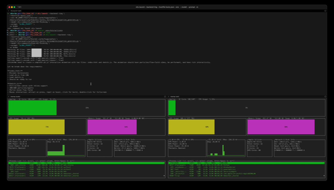Screen dimensions: 334x190
Task: Click down arrow in mactop (ssh) process list
Action: point(324,176)
